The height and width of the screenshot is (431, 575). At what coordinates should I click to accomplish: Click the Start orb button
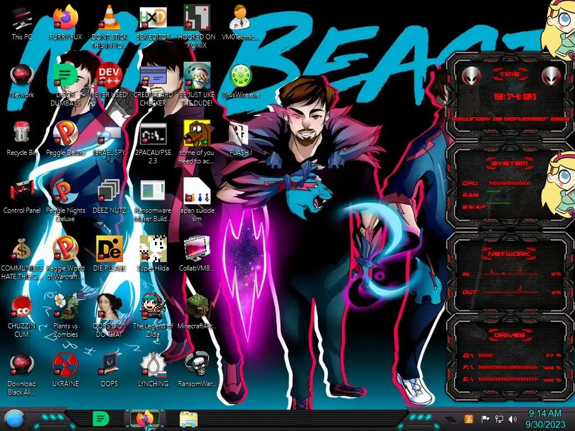click(15, 419)
